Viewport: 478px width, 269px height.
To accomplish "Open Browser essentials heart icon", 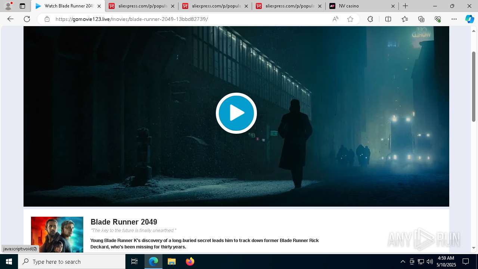I will [x=438, y=19].
